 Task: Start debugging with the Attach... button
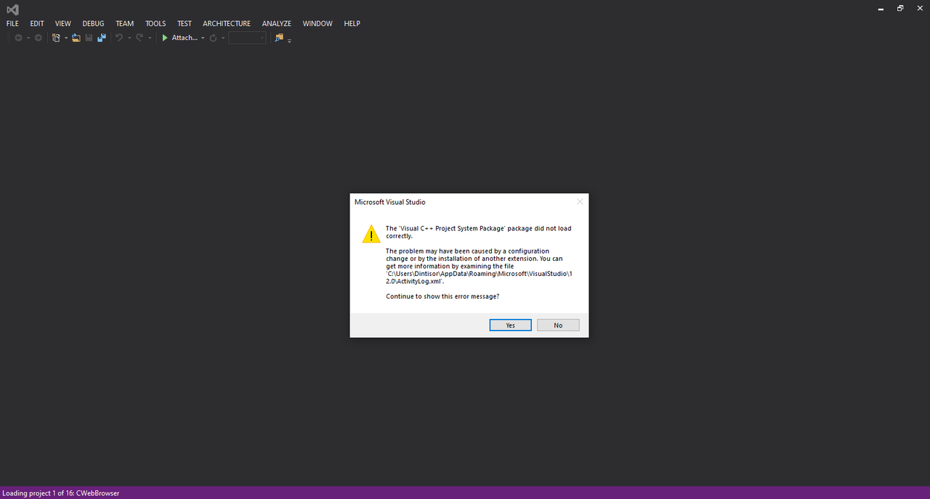tap(179, 38)
